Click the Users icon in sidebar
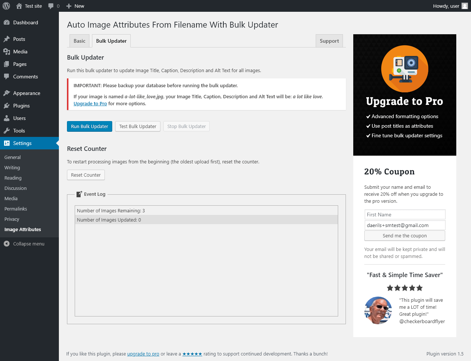This screenshot has width=471, height=361. point(7,118)
